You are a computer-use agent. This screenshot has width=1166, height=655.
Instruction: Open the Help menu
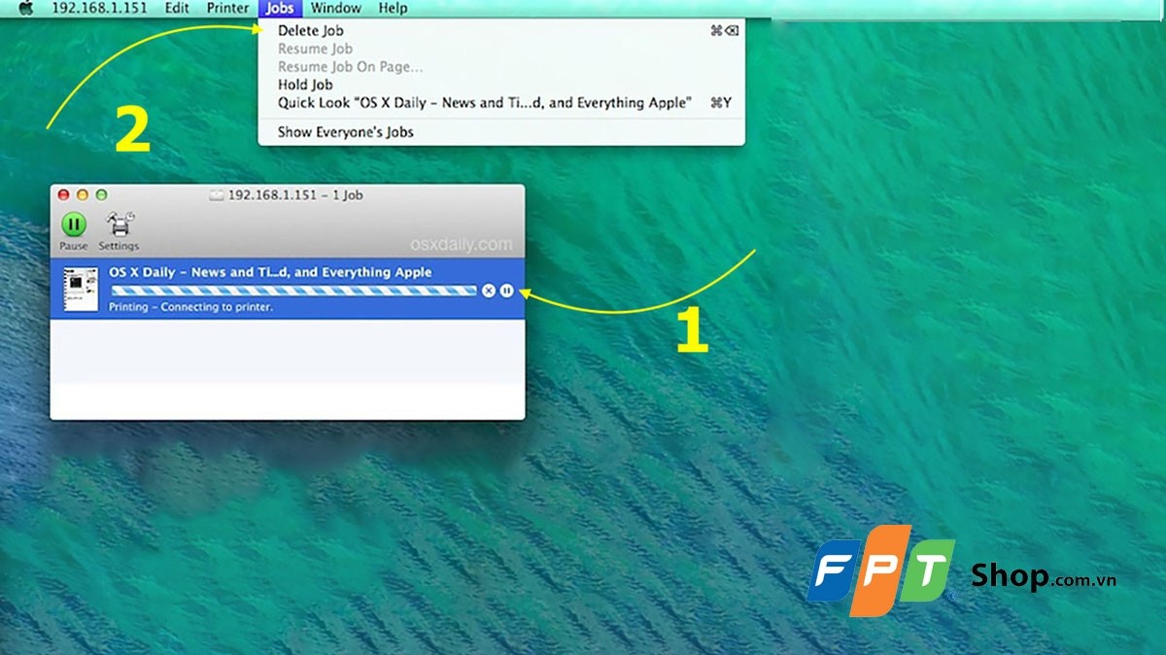pos(393,8)
